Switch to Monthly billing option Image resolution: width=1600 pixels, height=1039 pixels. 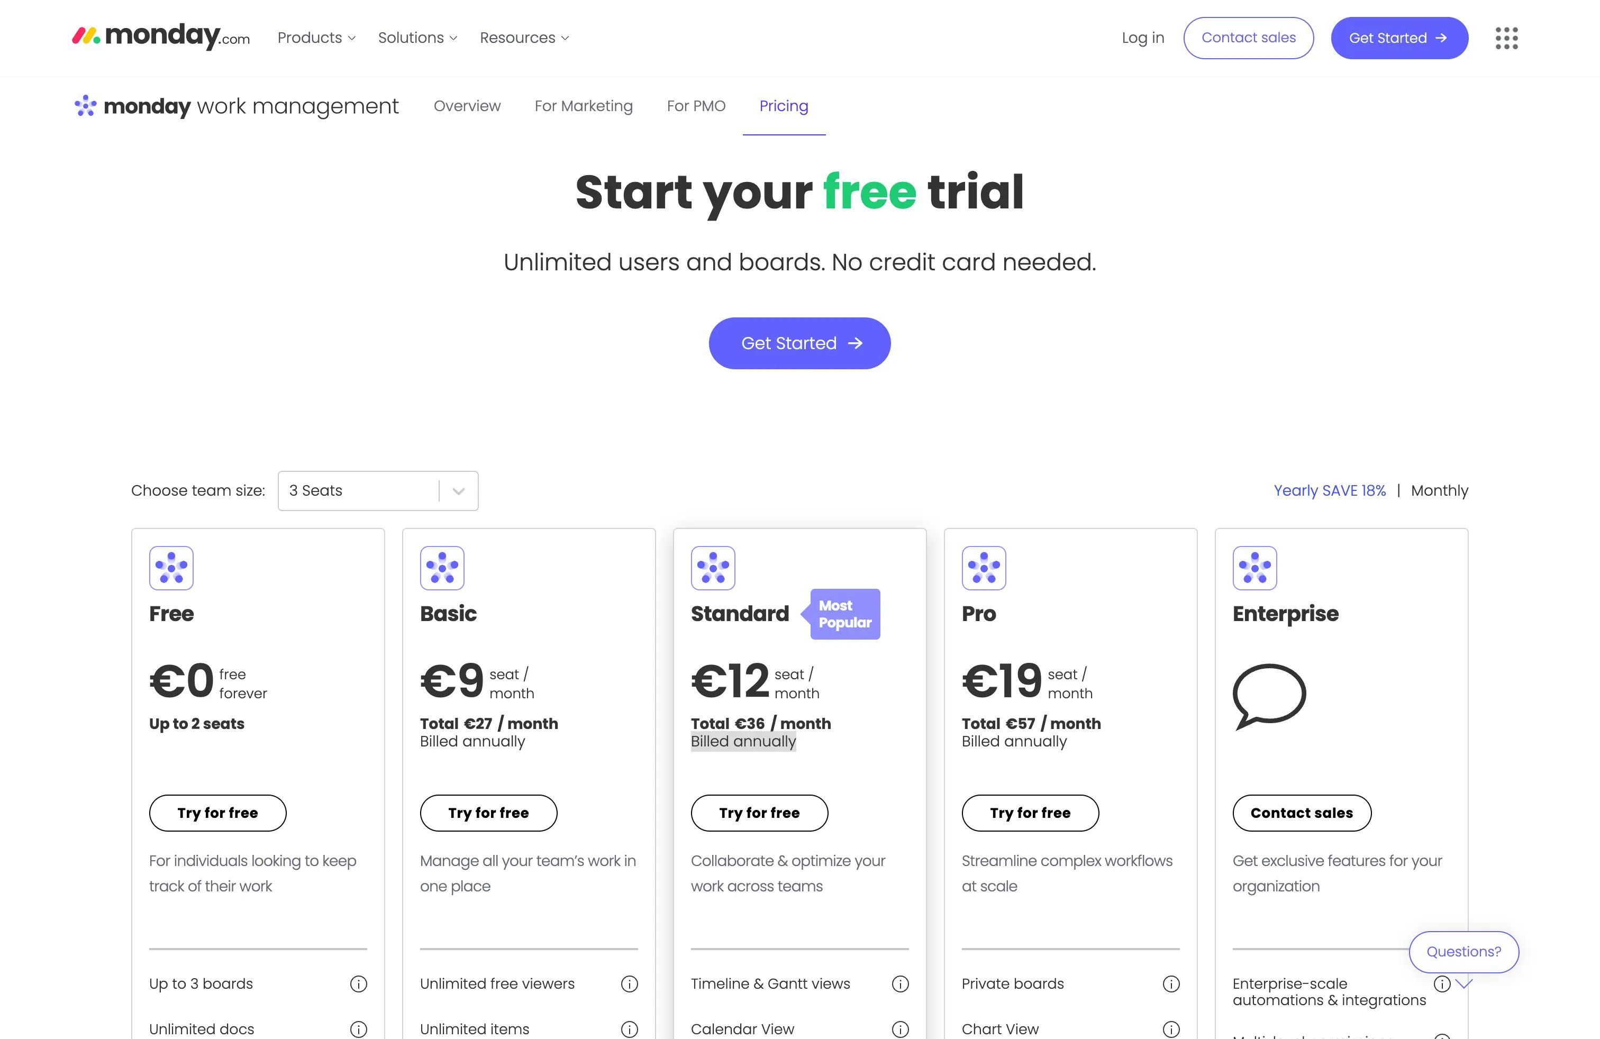(x=1440, y=490)
